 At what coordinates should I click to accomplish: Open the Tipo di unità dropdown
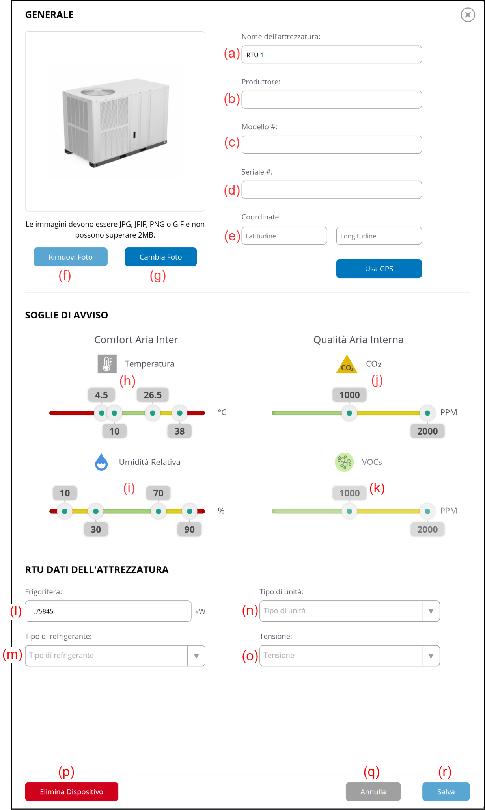pos(431,611)
